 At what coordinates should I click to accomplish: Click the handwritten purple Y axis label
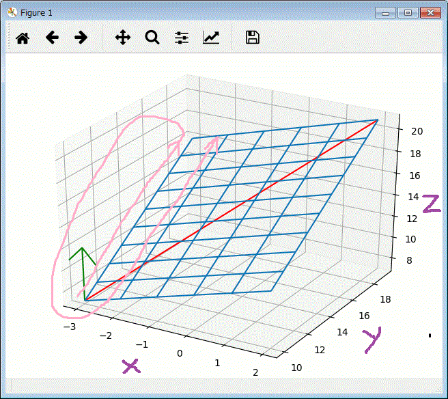coord(372,340)
